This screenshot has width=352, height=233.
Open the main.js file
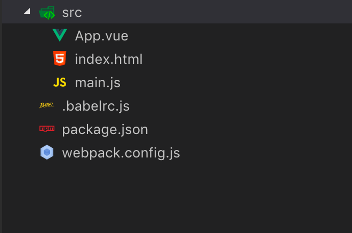98,83
